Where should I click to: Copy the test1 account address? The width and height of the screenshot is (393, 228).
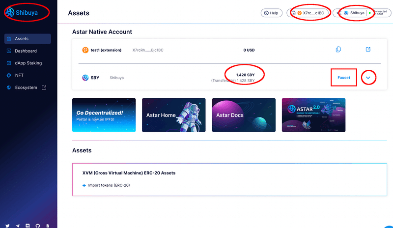point(338,50)
